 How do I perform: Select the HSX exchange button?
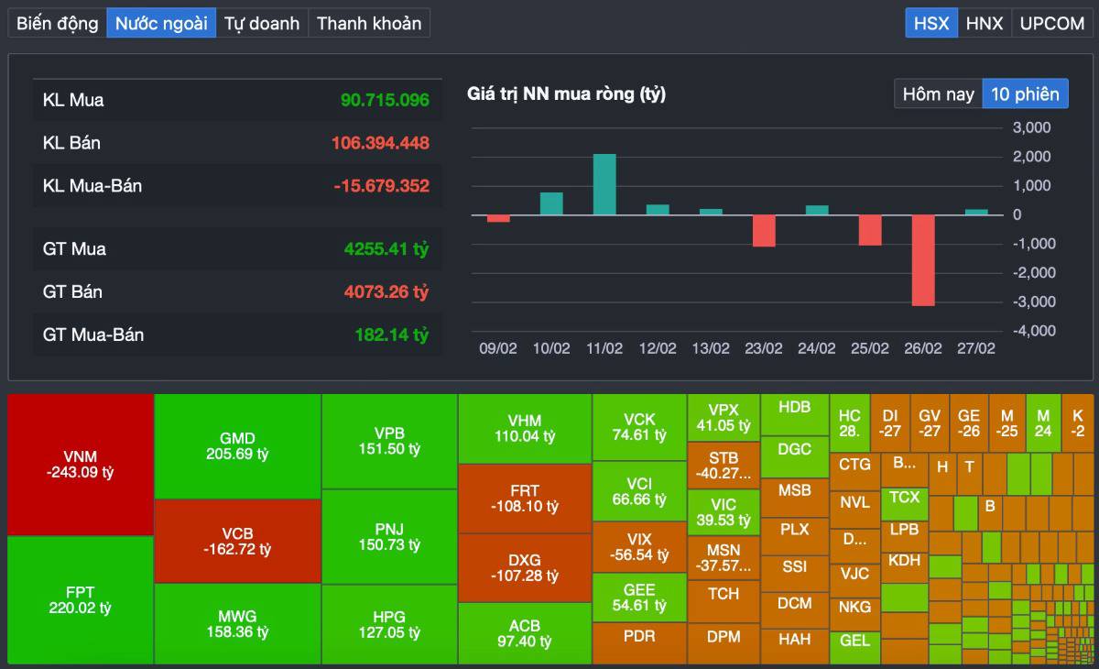pyautogui.click(x=931, y=23)
